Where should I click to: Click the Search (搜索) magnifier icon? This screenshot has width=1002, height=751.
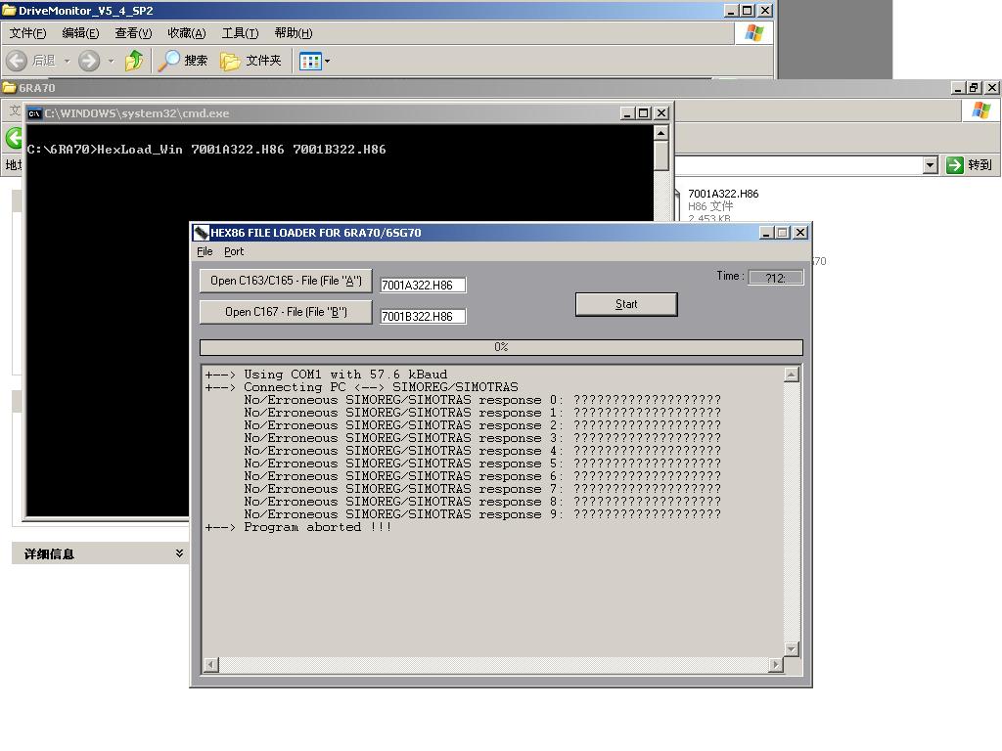point(168,61)
